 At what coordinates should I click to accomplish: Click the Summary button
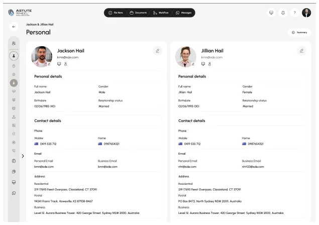299,32
